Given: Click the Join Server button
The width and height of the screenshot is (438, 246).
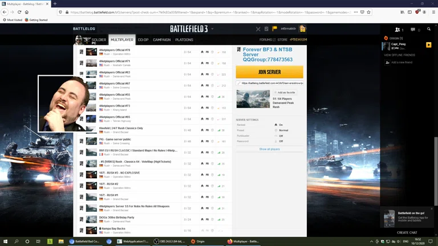Looking at the screenshot, I should click(x=269, y=72).
